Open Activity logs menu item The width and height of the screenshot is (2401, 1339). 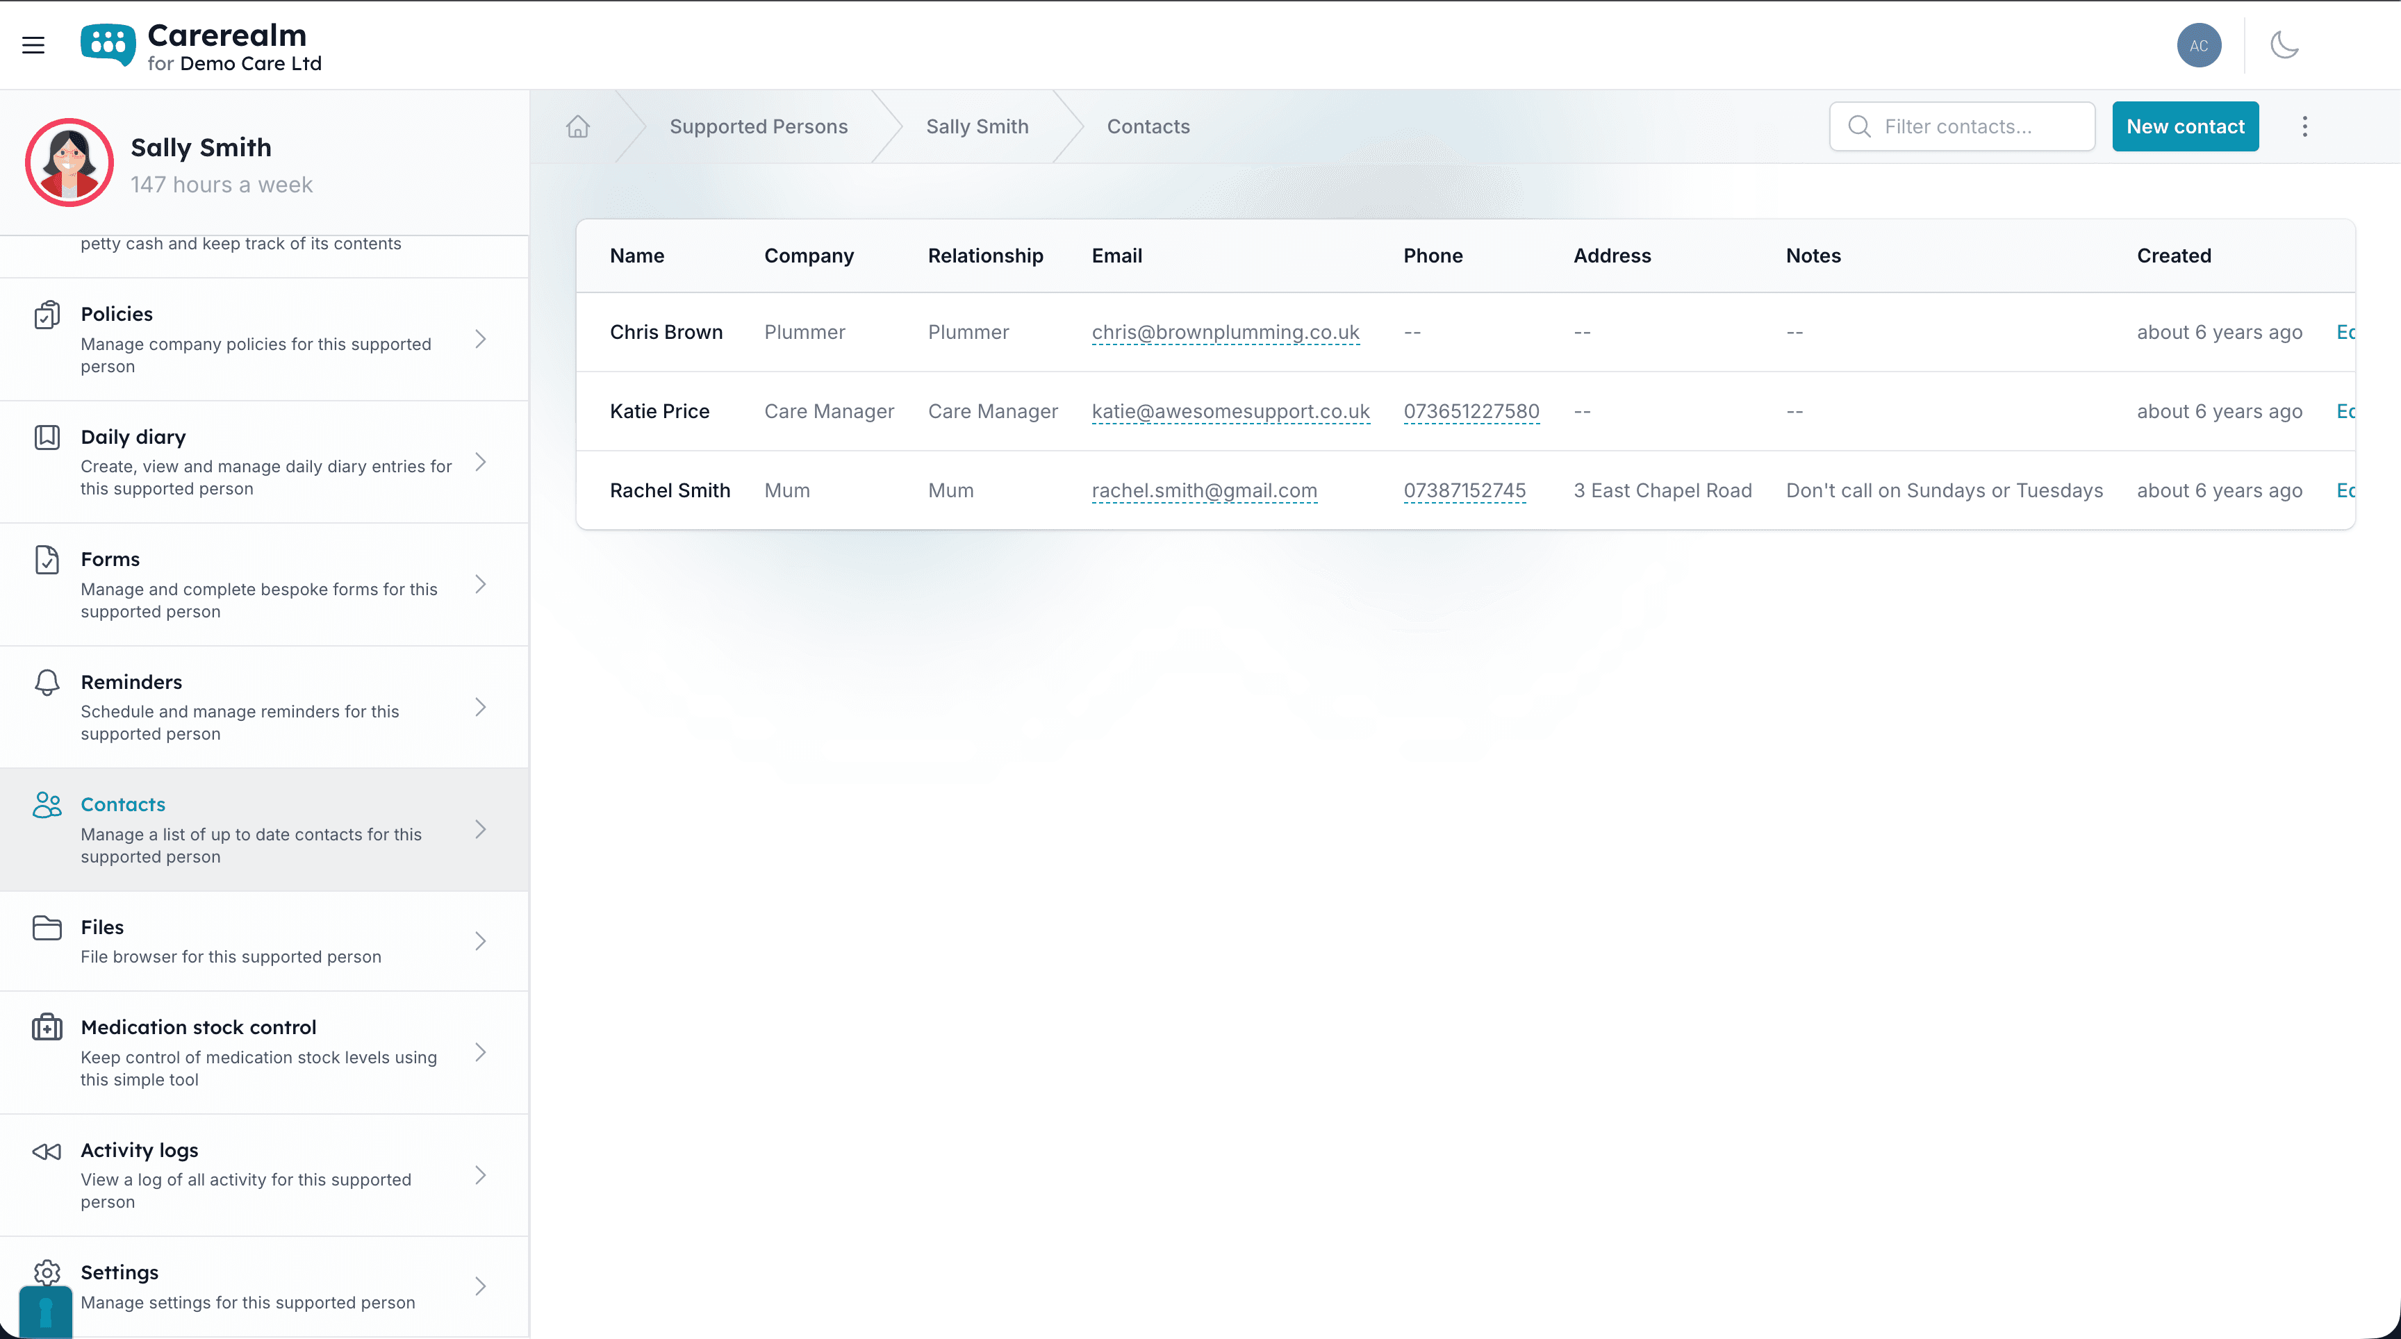(265, 1175)
